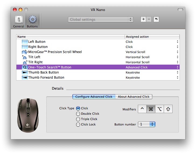Add a new application setting with plus
This screenshot has width=196, height=154.
click(143, 19)
